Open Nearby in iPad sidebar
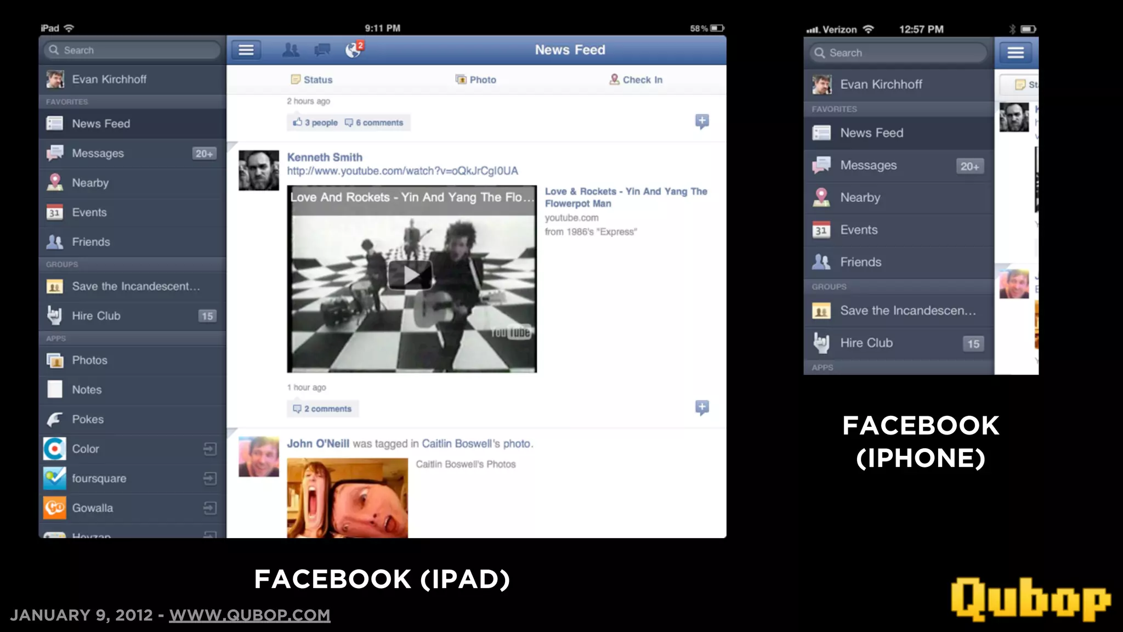 tap(132, 183)
